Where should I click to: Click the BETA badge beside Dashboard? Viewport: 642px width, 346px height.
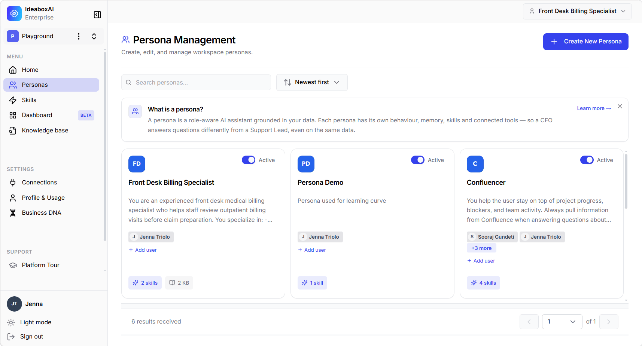pos(86,115)
